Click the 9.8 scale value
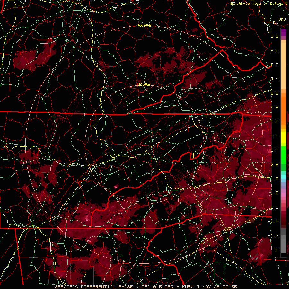289x289 pixels. [x=275, y=36]
